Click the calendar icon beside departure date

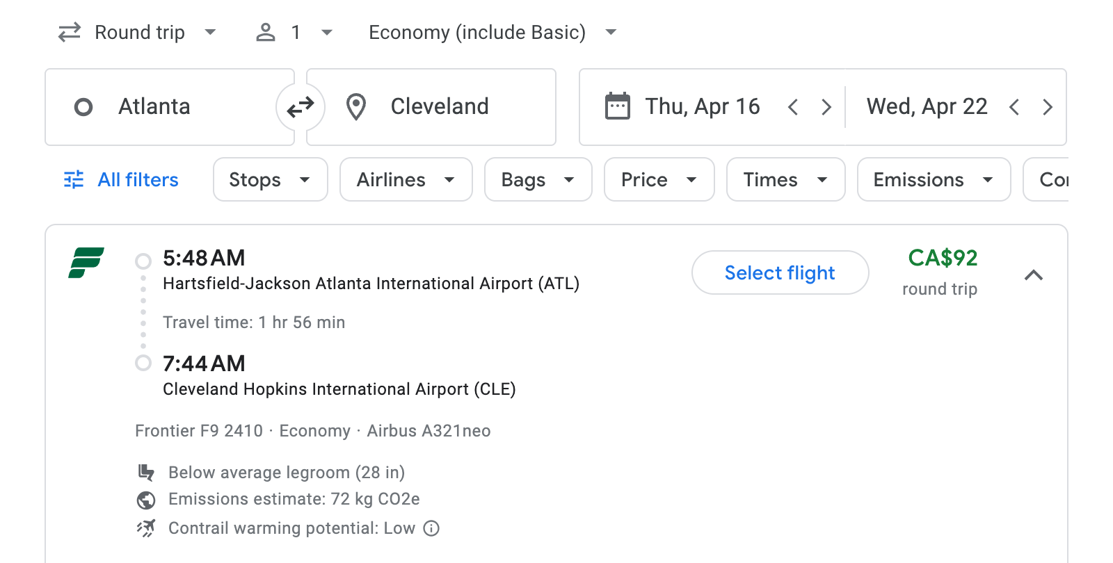point(618,106)
